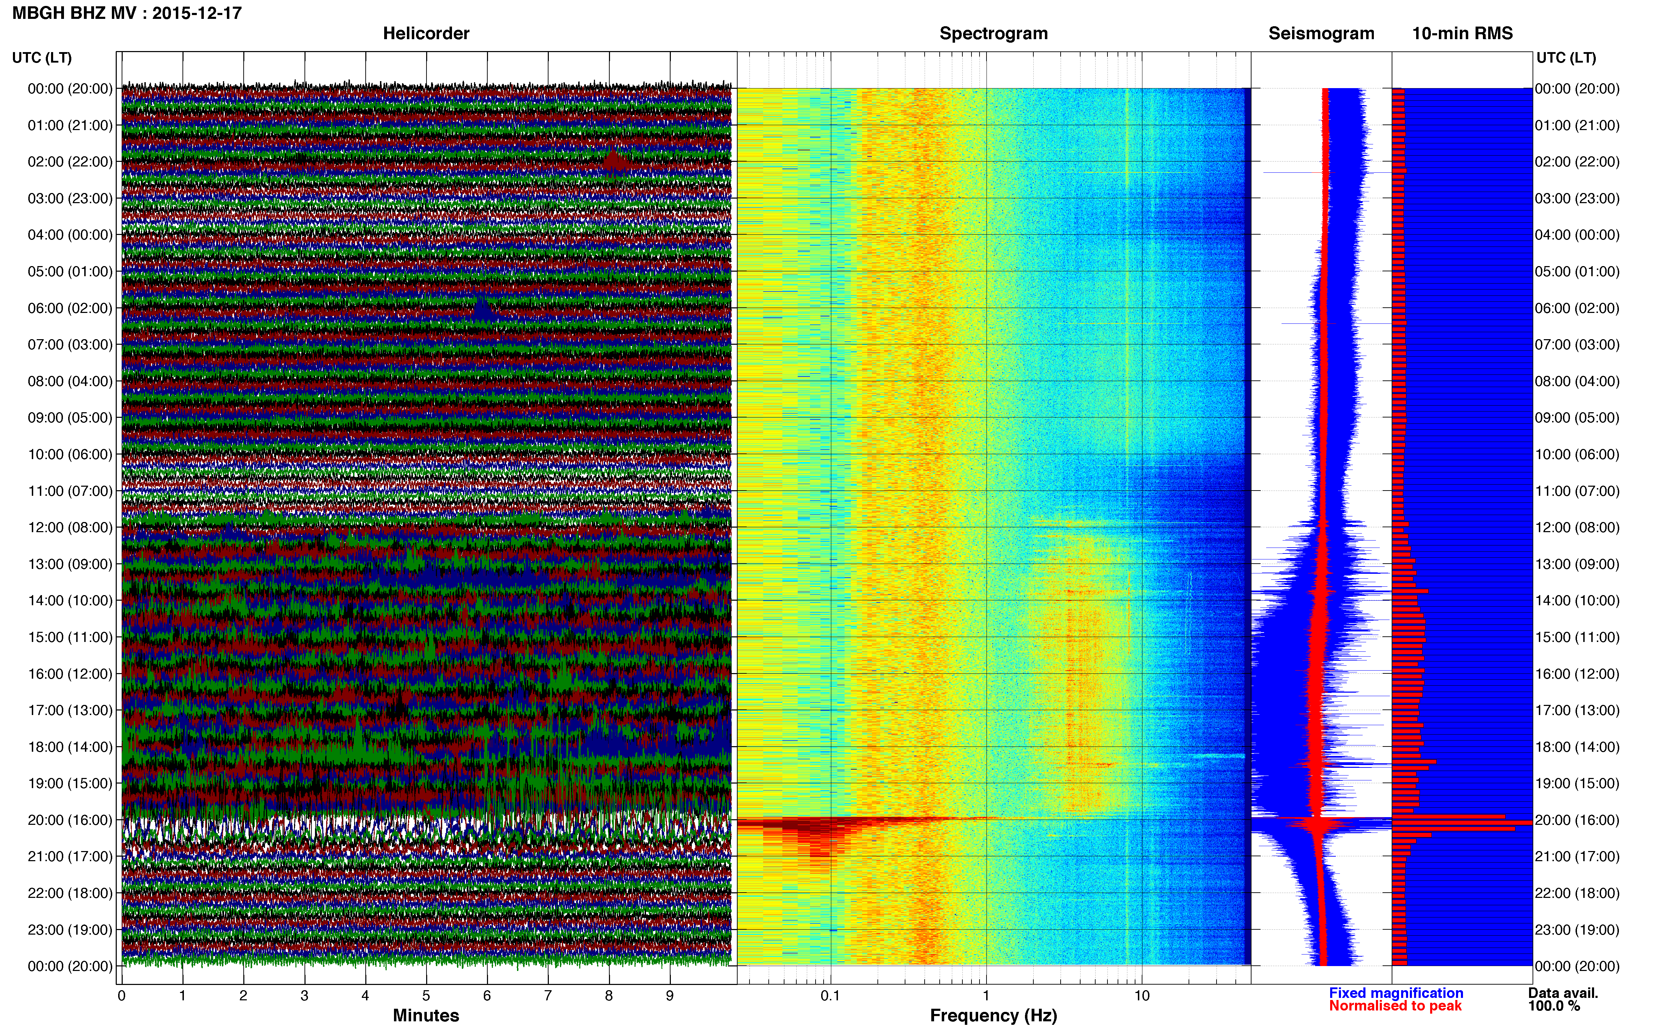Click the red event spike near 02:00 in helicorder
The width and height of the screenshot is (1657, 1036).
pyautogui.click(x=613, y=161)
